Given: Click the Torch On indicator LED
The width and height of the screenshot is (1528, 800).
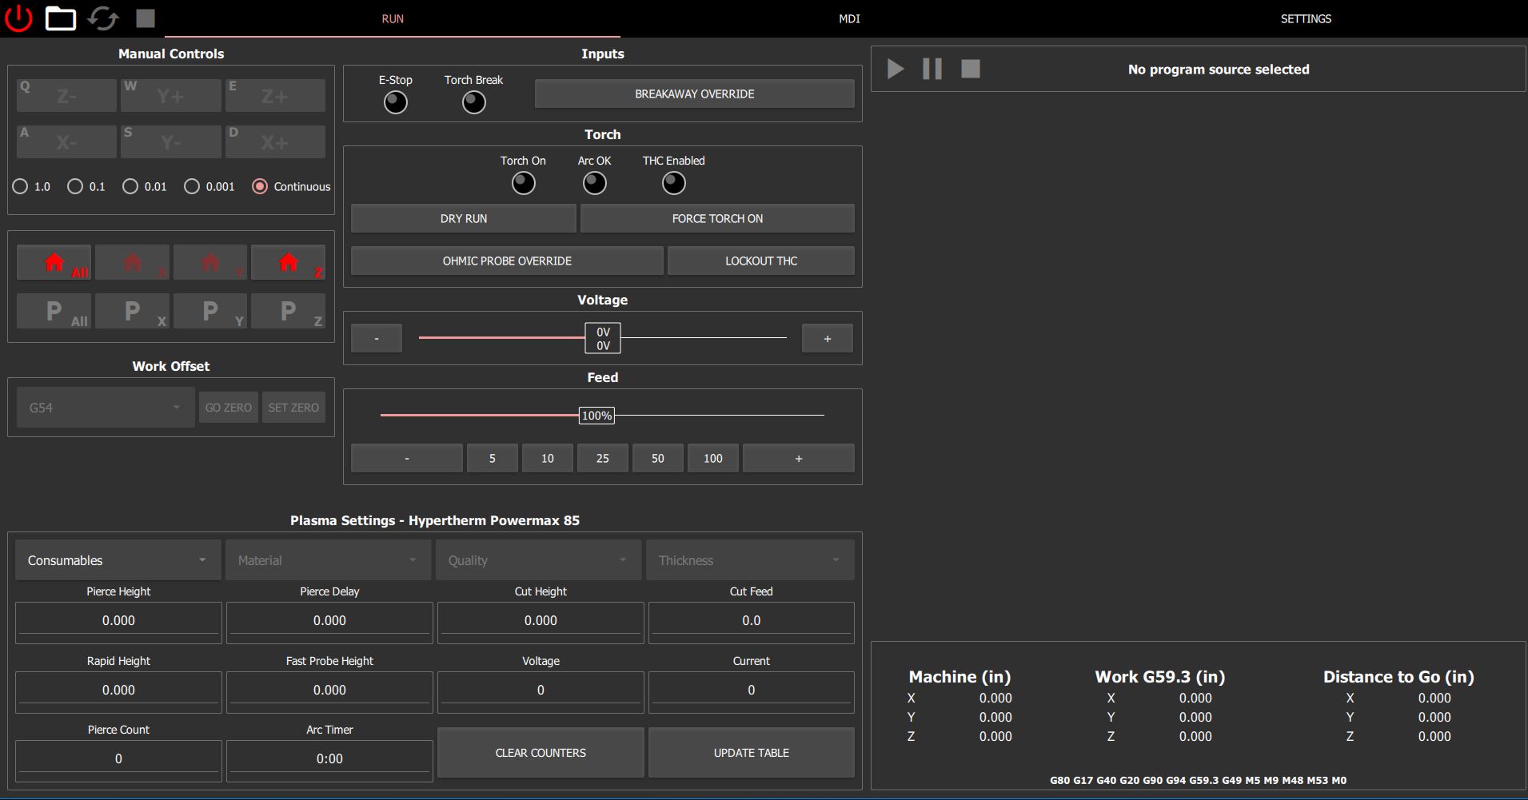Looking at the screenshot, I should point(524,183).
